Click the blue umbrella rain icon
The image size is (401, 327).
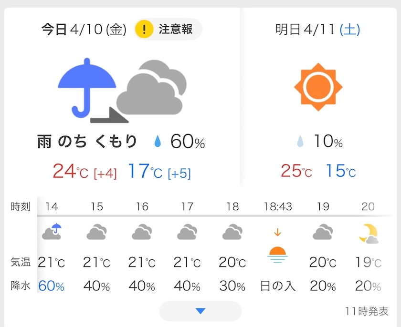(x=87, y=88)
